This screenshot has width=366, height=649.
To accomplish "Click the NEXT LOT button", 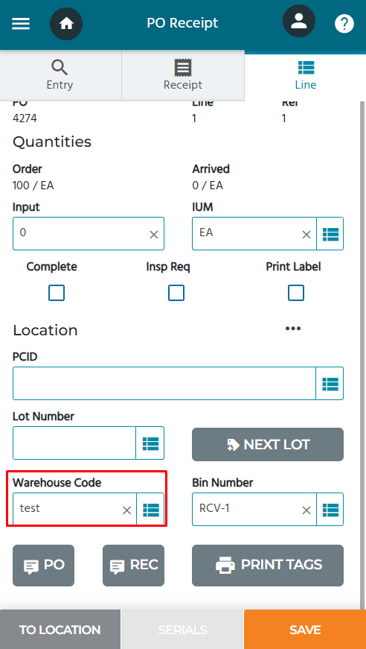I will click(x=268, y=445).
